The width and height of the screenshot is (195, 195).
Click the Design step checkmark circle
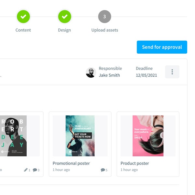tap(64, 17)
